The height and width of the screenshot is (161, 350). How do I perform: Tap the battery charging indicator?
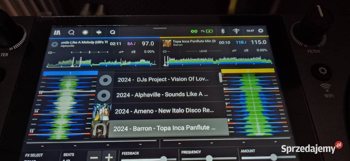pos(209,31)
